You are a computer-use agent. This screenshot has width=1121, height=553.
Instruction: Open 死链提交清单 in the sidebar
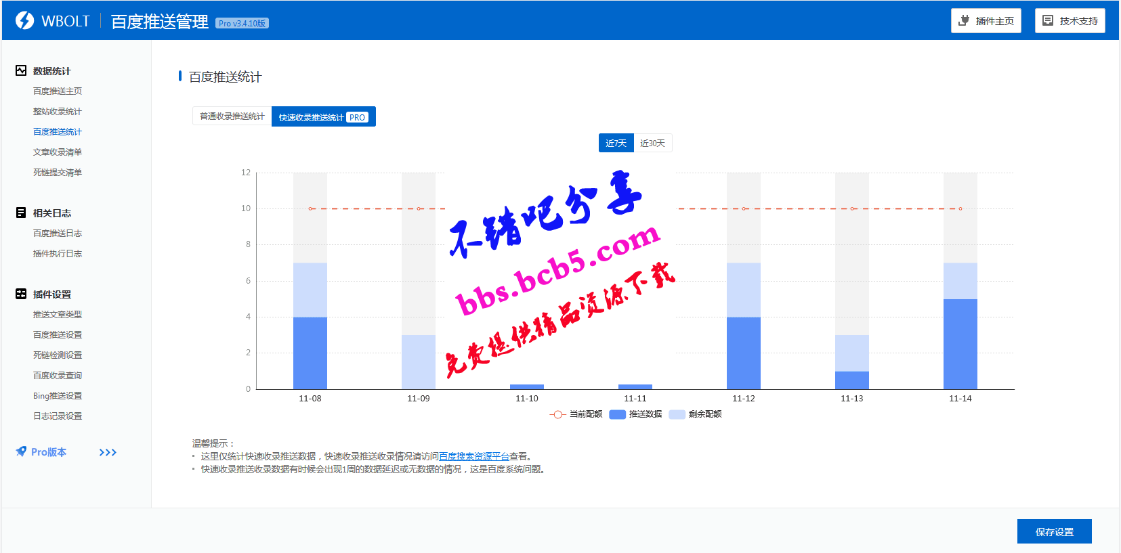(x=58, y=172)
